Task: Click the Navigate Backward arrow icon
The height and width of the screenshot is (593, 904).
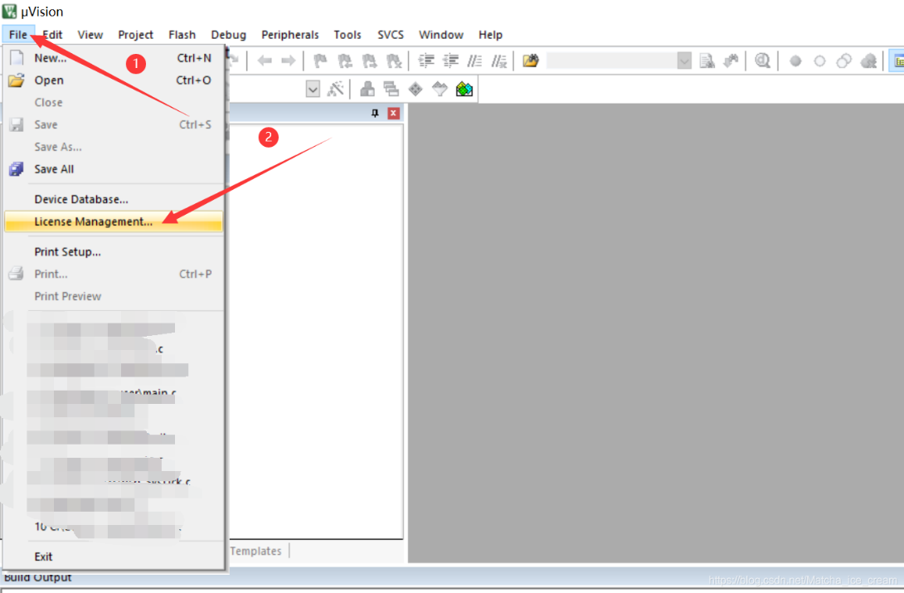Action: point(265,61)
